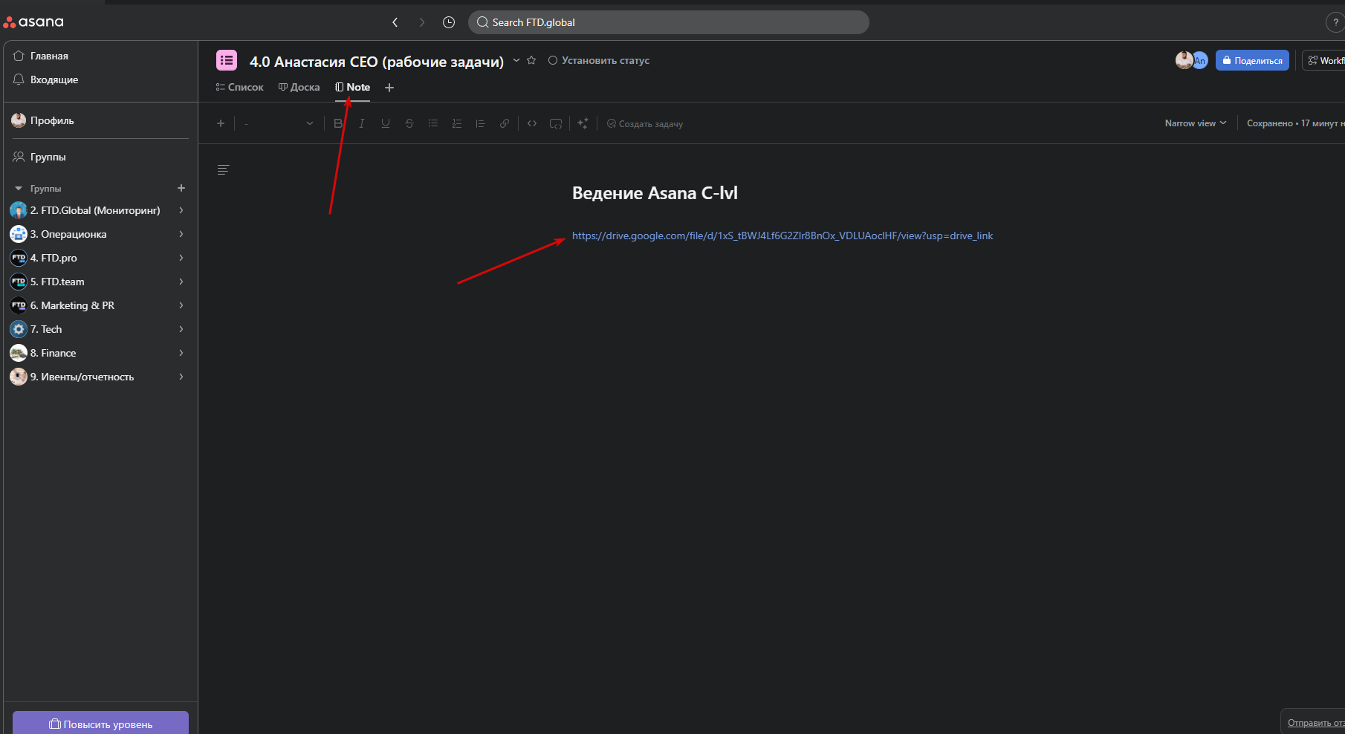Open the text style dropdown
Image resolution: width=1345 pixels, height=734 pixels.
(x=279, y=123)
